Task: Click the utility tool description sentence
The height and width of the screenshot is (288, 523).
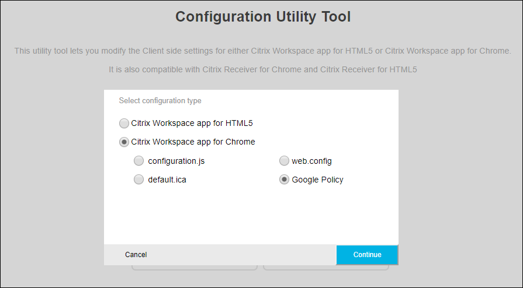Action: pyautogui.click(x=262, y=51)
